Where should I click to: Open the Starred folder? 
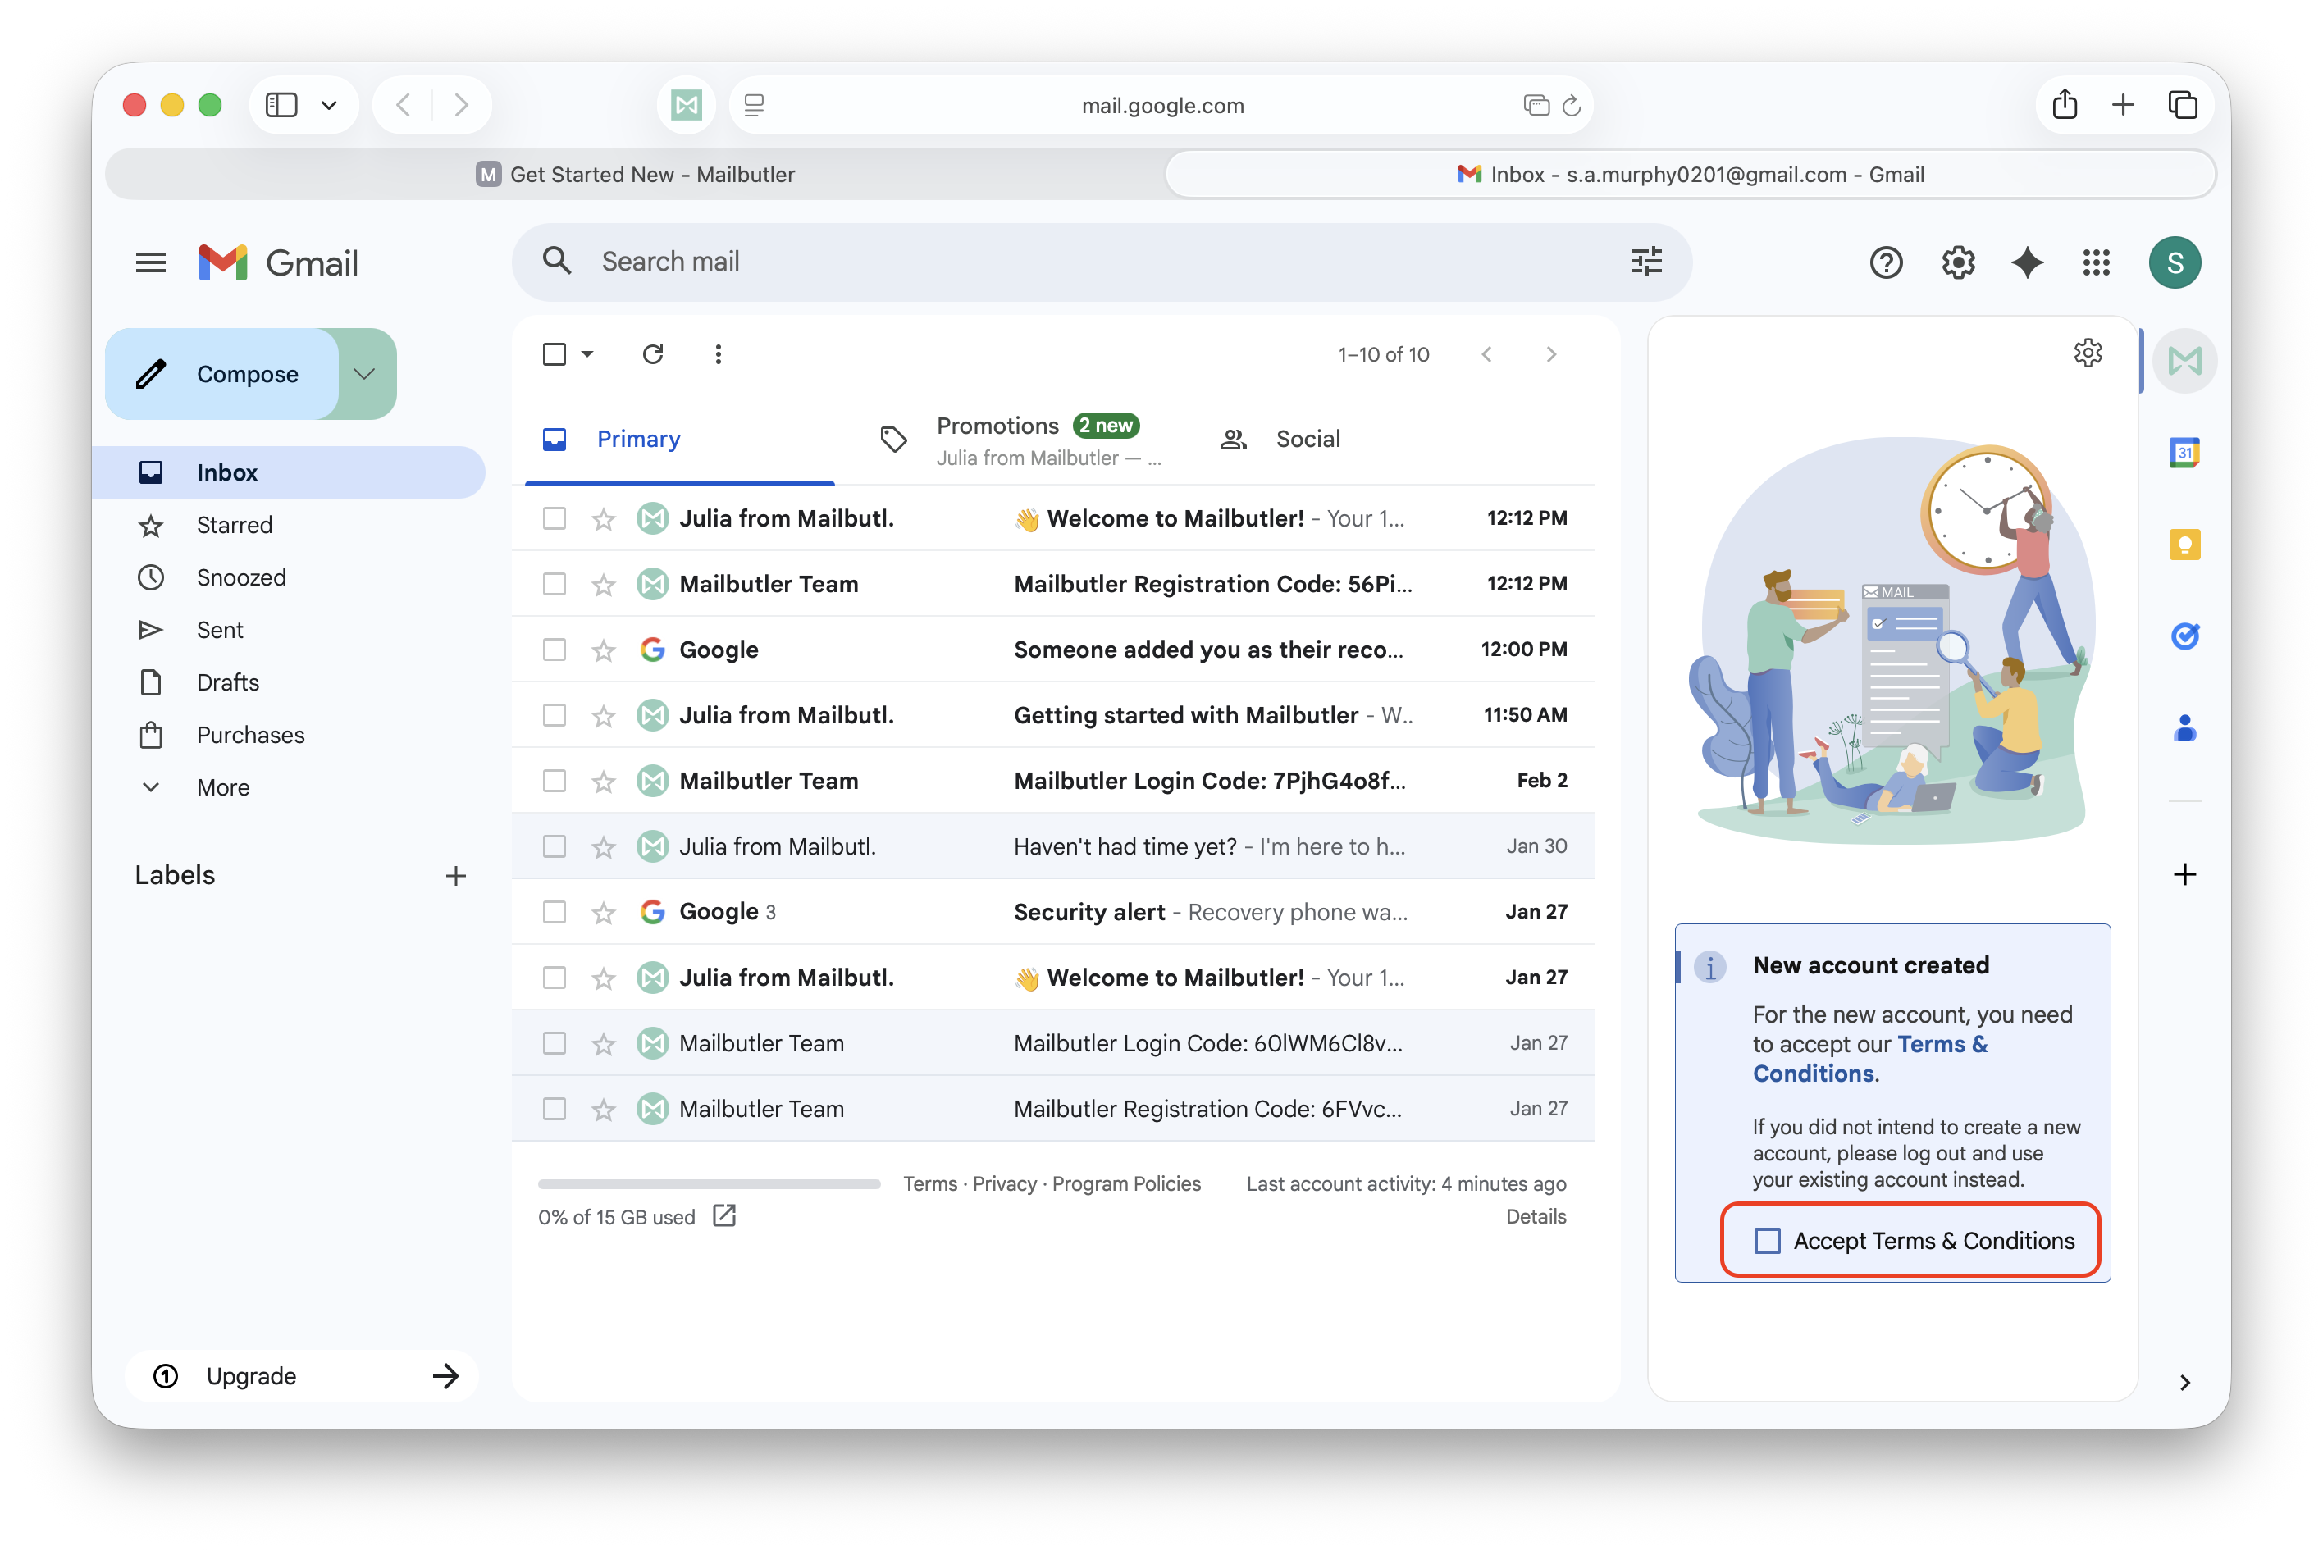click(x=235, y=525)
